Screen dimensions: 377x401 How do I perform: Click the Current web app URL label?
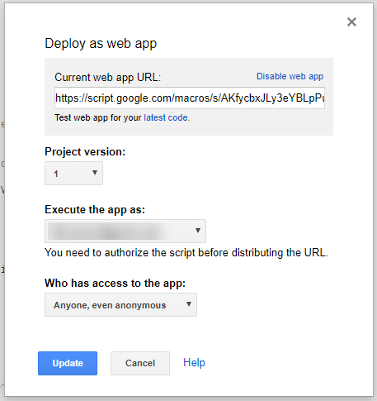pyautogui.click(x=107, y=78)
